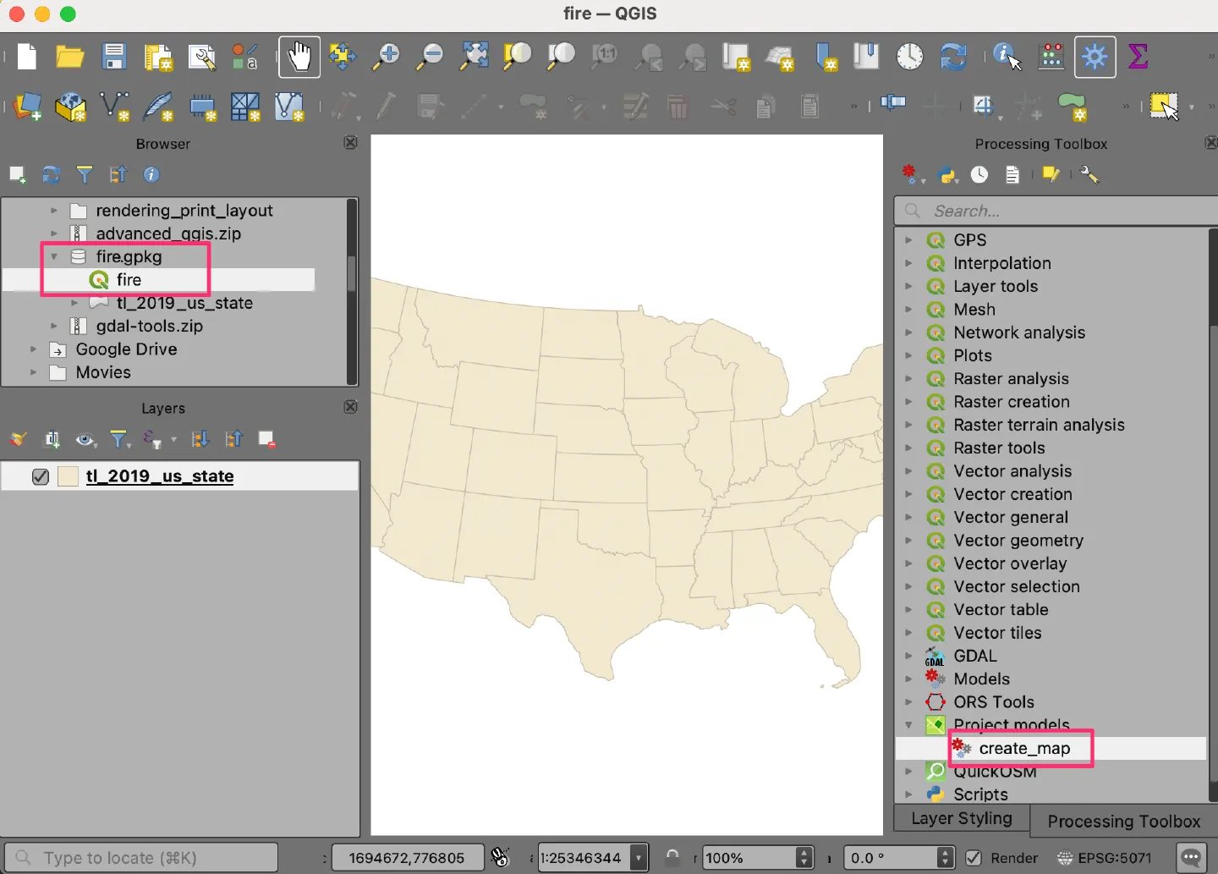Click the Zoom Full extent icon
This screenshot has height=874, width=1218.
pyautogui.click(x=475, y=57)
